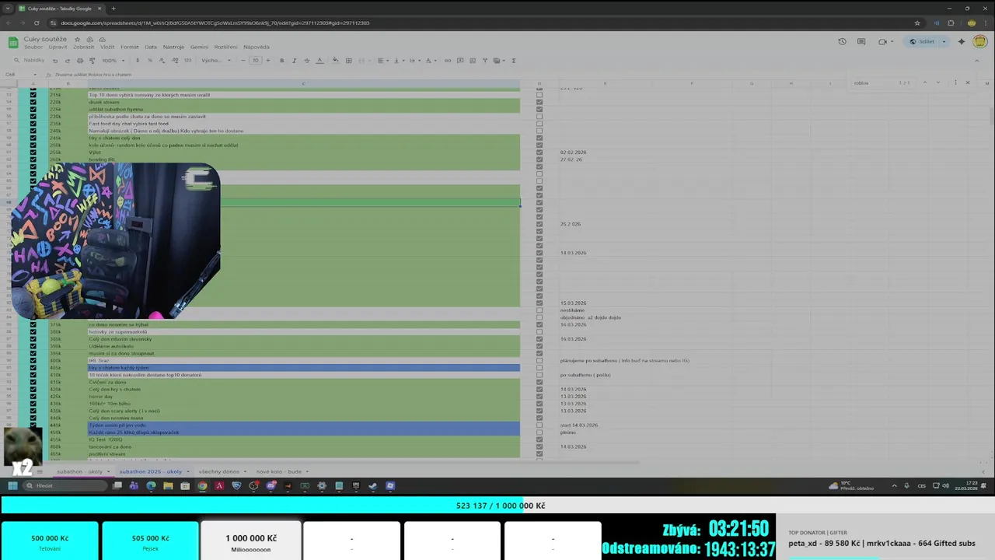The image size is (995, 560).
Task: Switch to nové kolo - bude sheet
Action: coord(278,471)
